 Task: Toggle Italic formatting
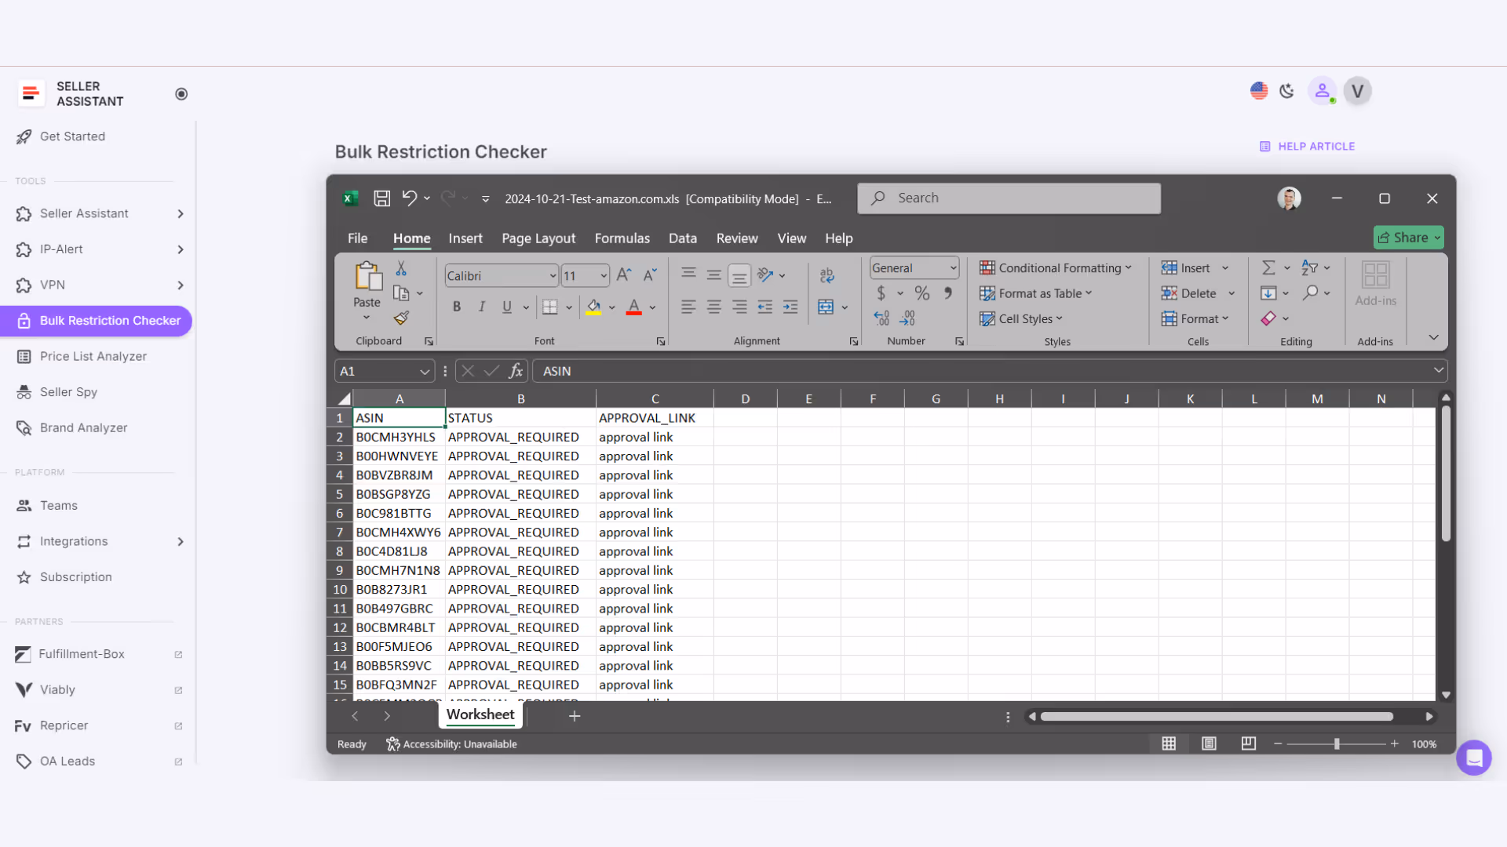(x=482, y=307)
